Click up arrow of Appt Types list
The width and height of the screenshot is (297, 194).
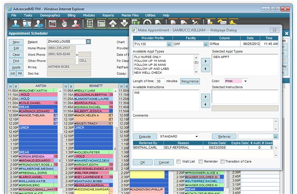pos(196,58)
